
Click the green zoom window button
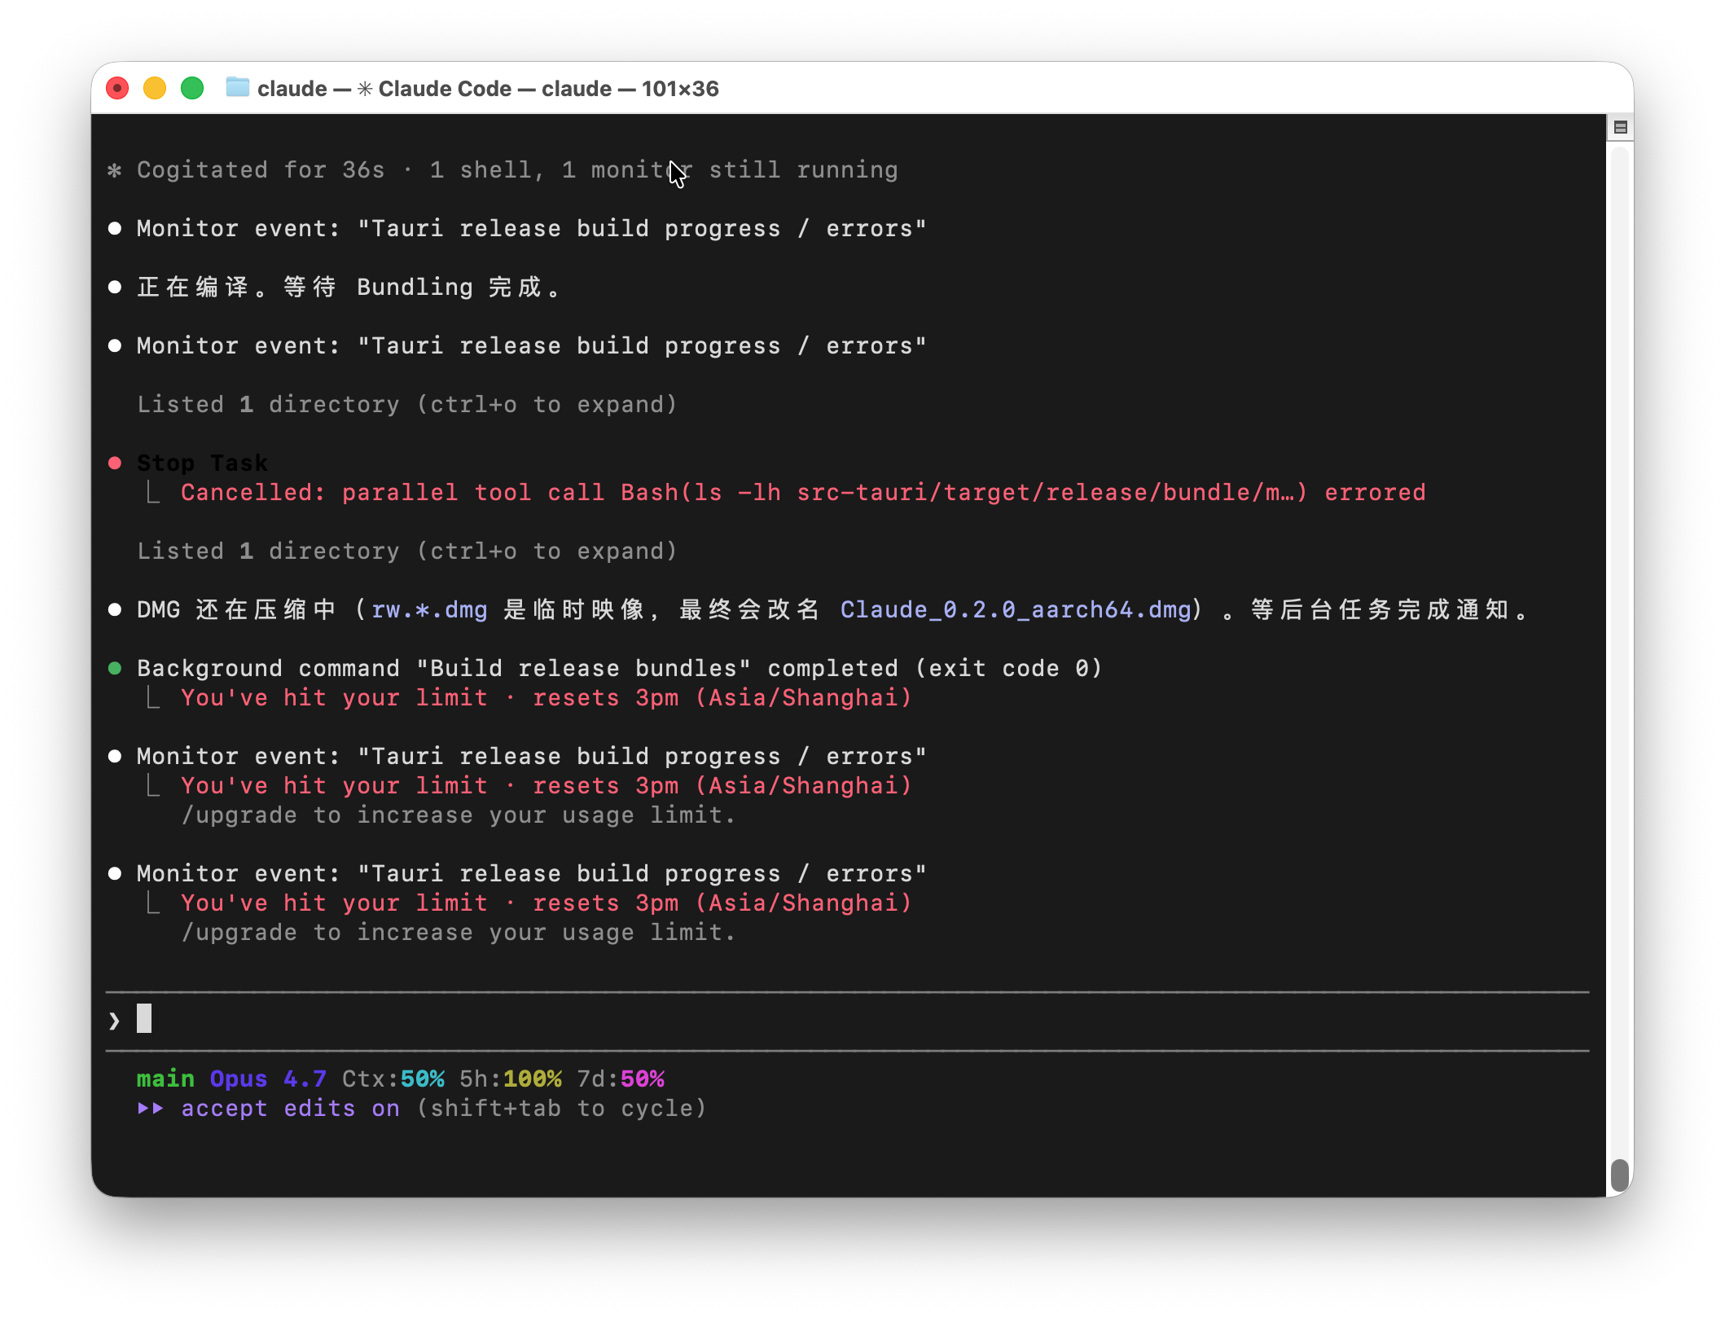tap(192, 88)
